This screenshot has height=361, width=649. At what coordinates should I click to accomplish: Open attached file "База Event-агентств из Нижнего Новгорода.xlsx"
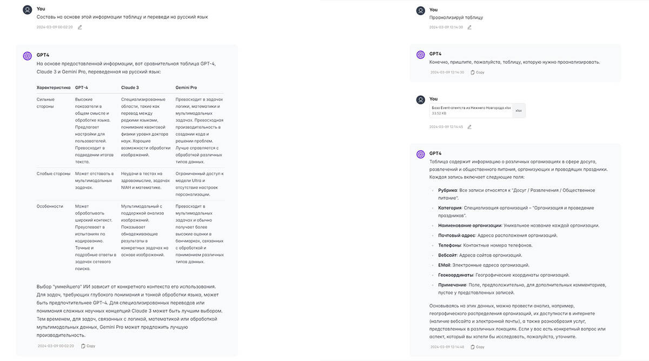pyautogui.click(x=471, y=110)
